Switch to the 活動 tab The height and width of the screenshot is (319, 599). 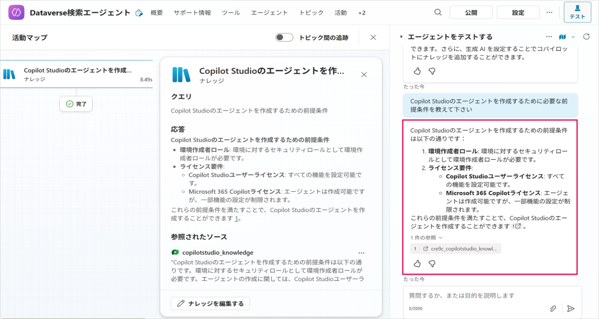tap(340, 13)
